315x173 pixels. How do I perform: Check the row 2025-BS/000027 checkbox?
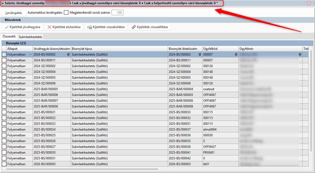(4, 147)
